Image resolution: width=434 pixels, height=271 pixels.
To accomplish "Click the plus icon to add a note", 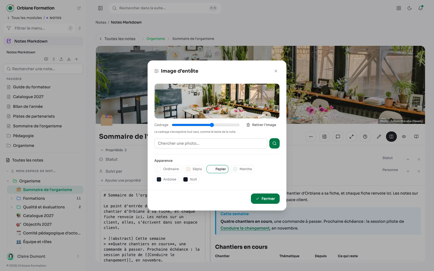I will pyautogui.click(x=76, y=59).
